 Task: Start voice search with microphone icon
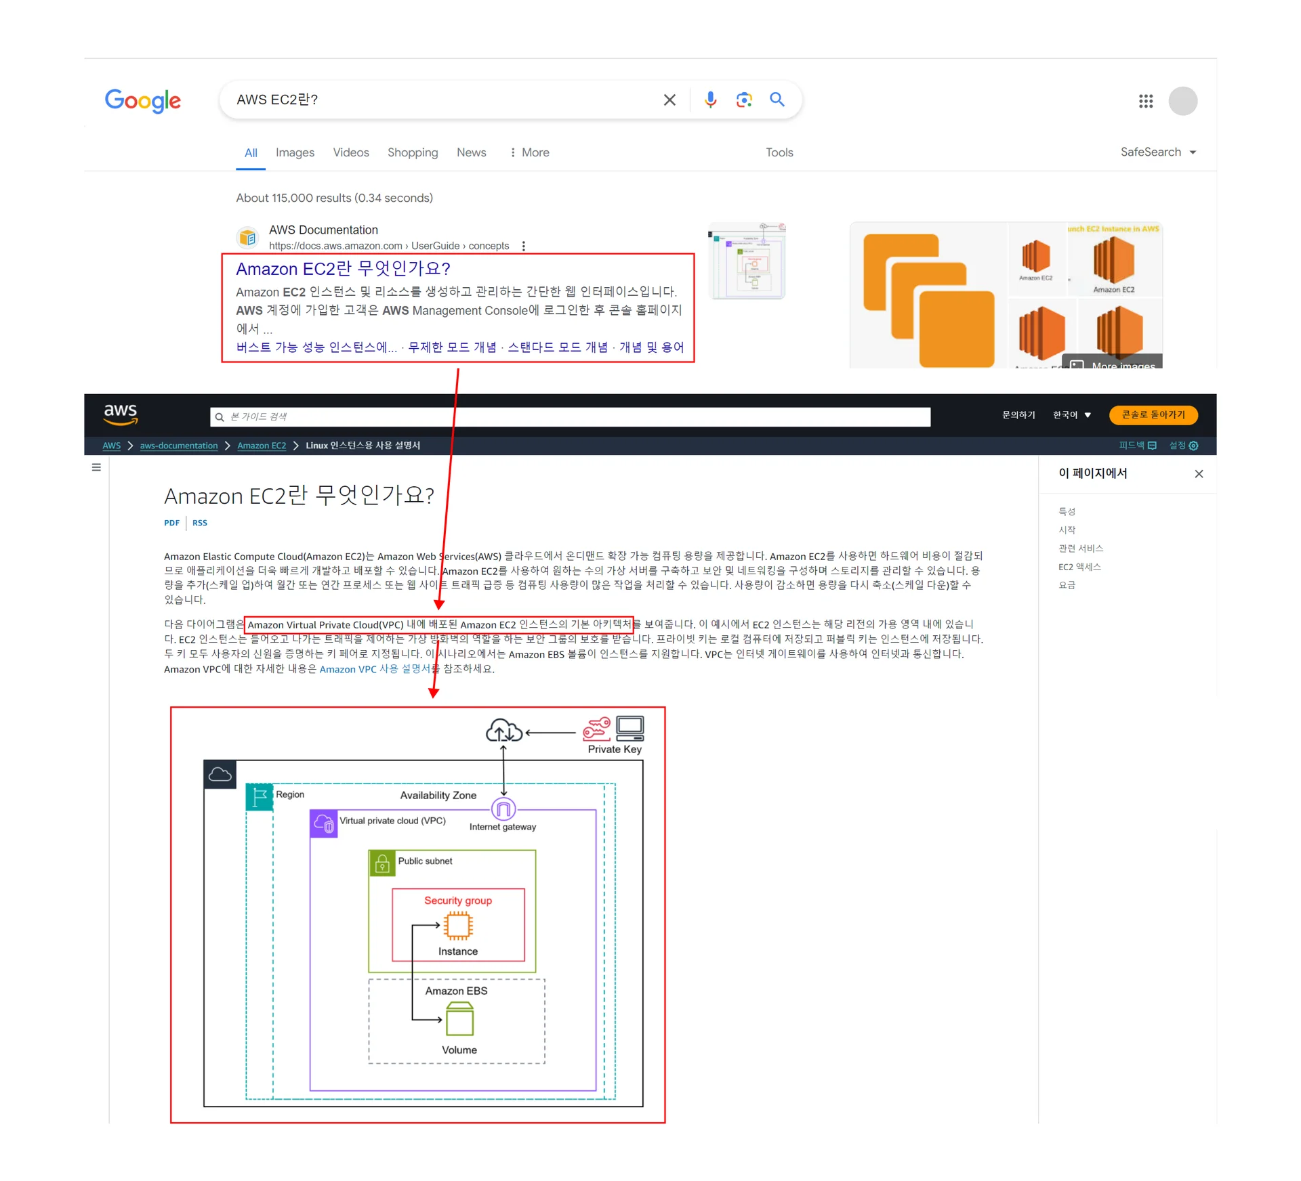[709, 100]
